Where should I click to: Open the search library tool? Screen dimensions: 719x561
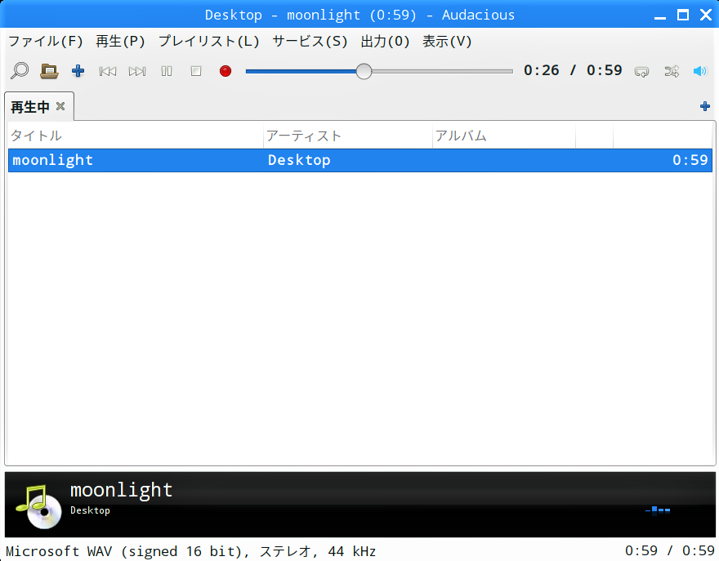coord(20,71)
